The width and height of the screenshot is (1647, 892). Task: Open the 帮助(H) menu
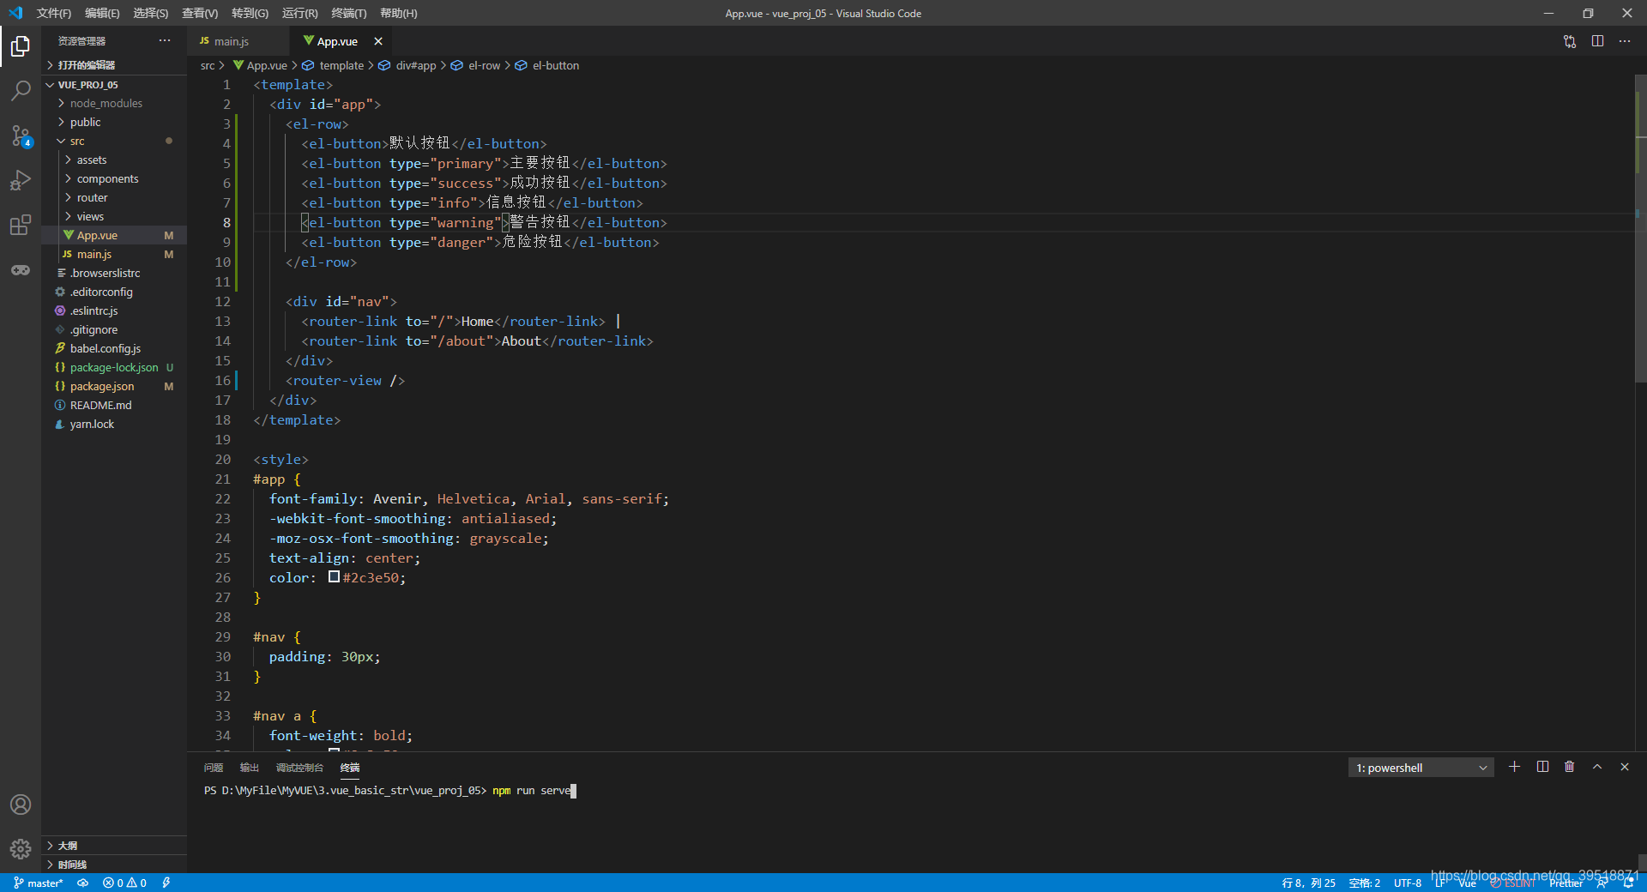pyautogui.click(x=399, y=13)
